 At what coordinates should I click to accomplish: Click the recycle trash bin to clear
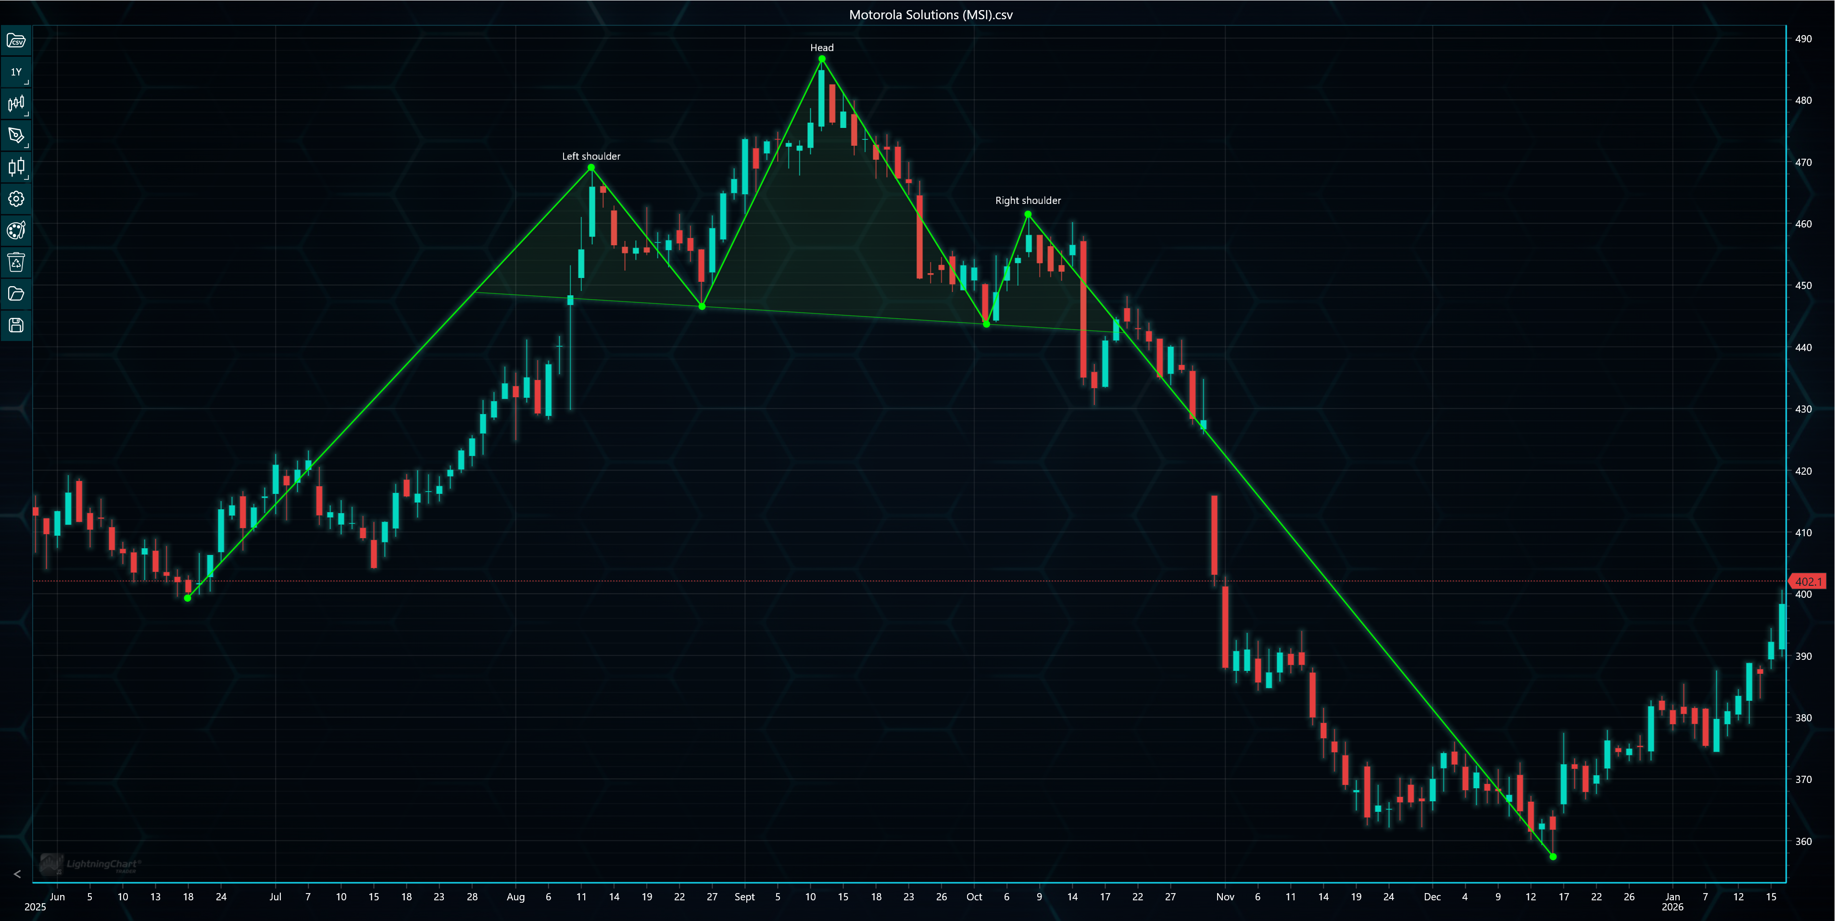[16, 262]
